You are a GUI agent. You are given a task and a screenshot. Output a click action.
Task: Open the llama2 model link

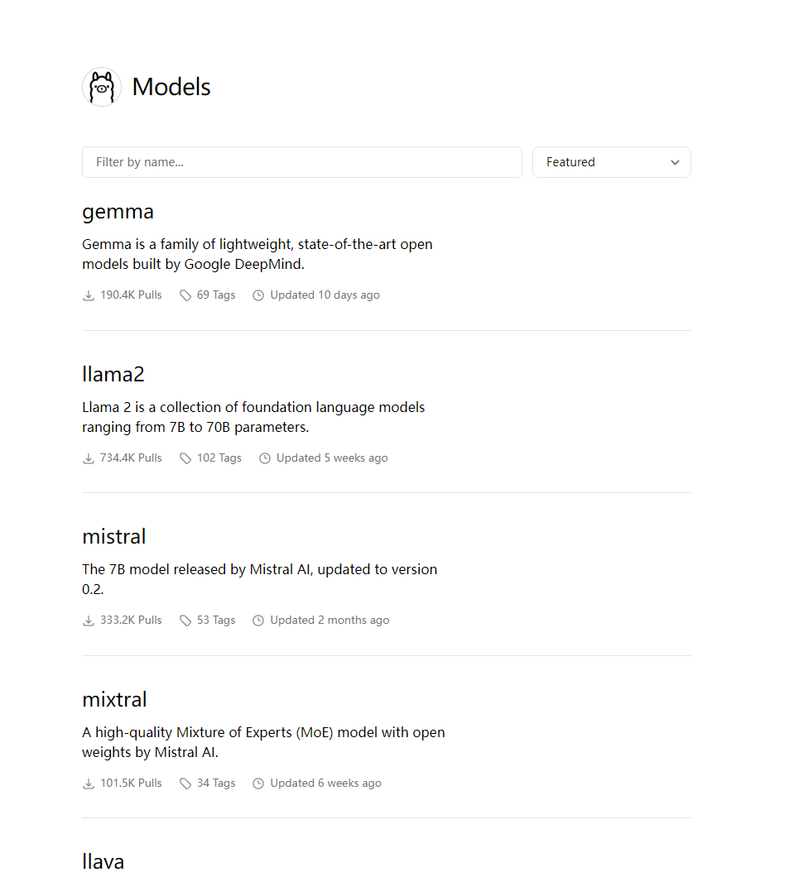point(113,374)
